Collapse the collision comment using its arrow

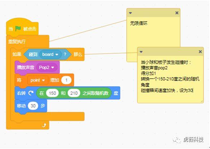pos(141,52)
